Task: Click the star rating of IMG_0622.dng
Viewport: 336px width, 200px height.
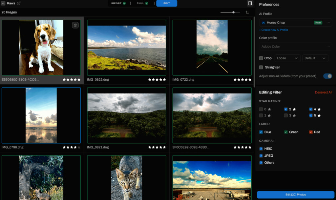Action: 157,80
